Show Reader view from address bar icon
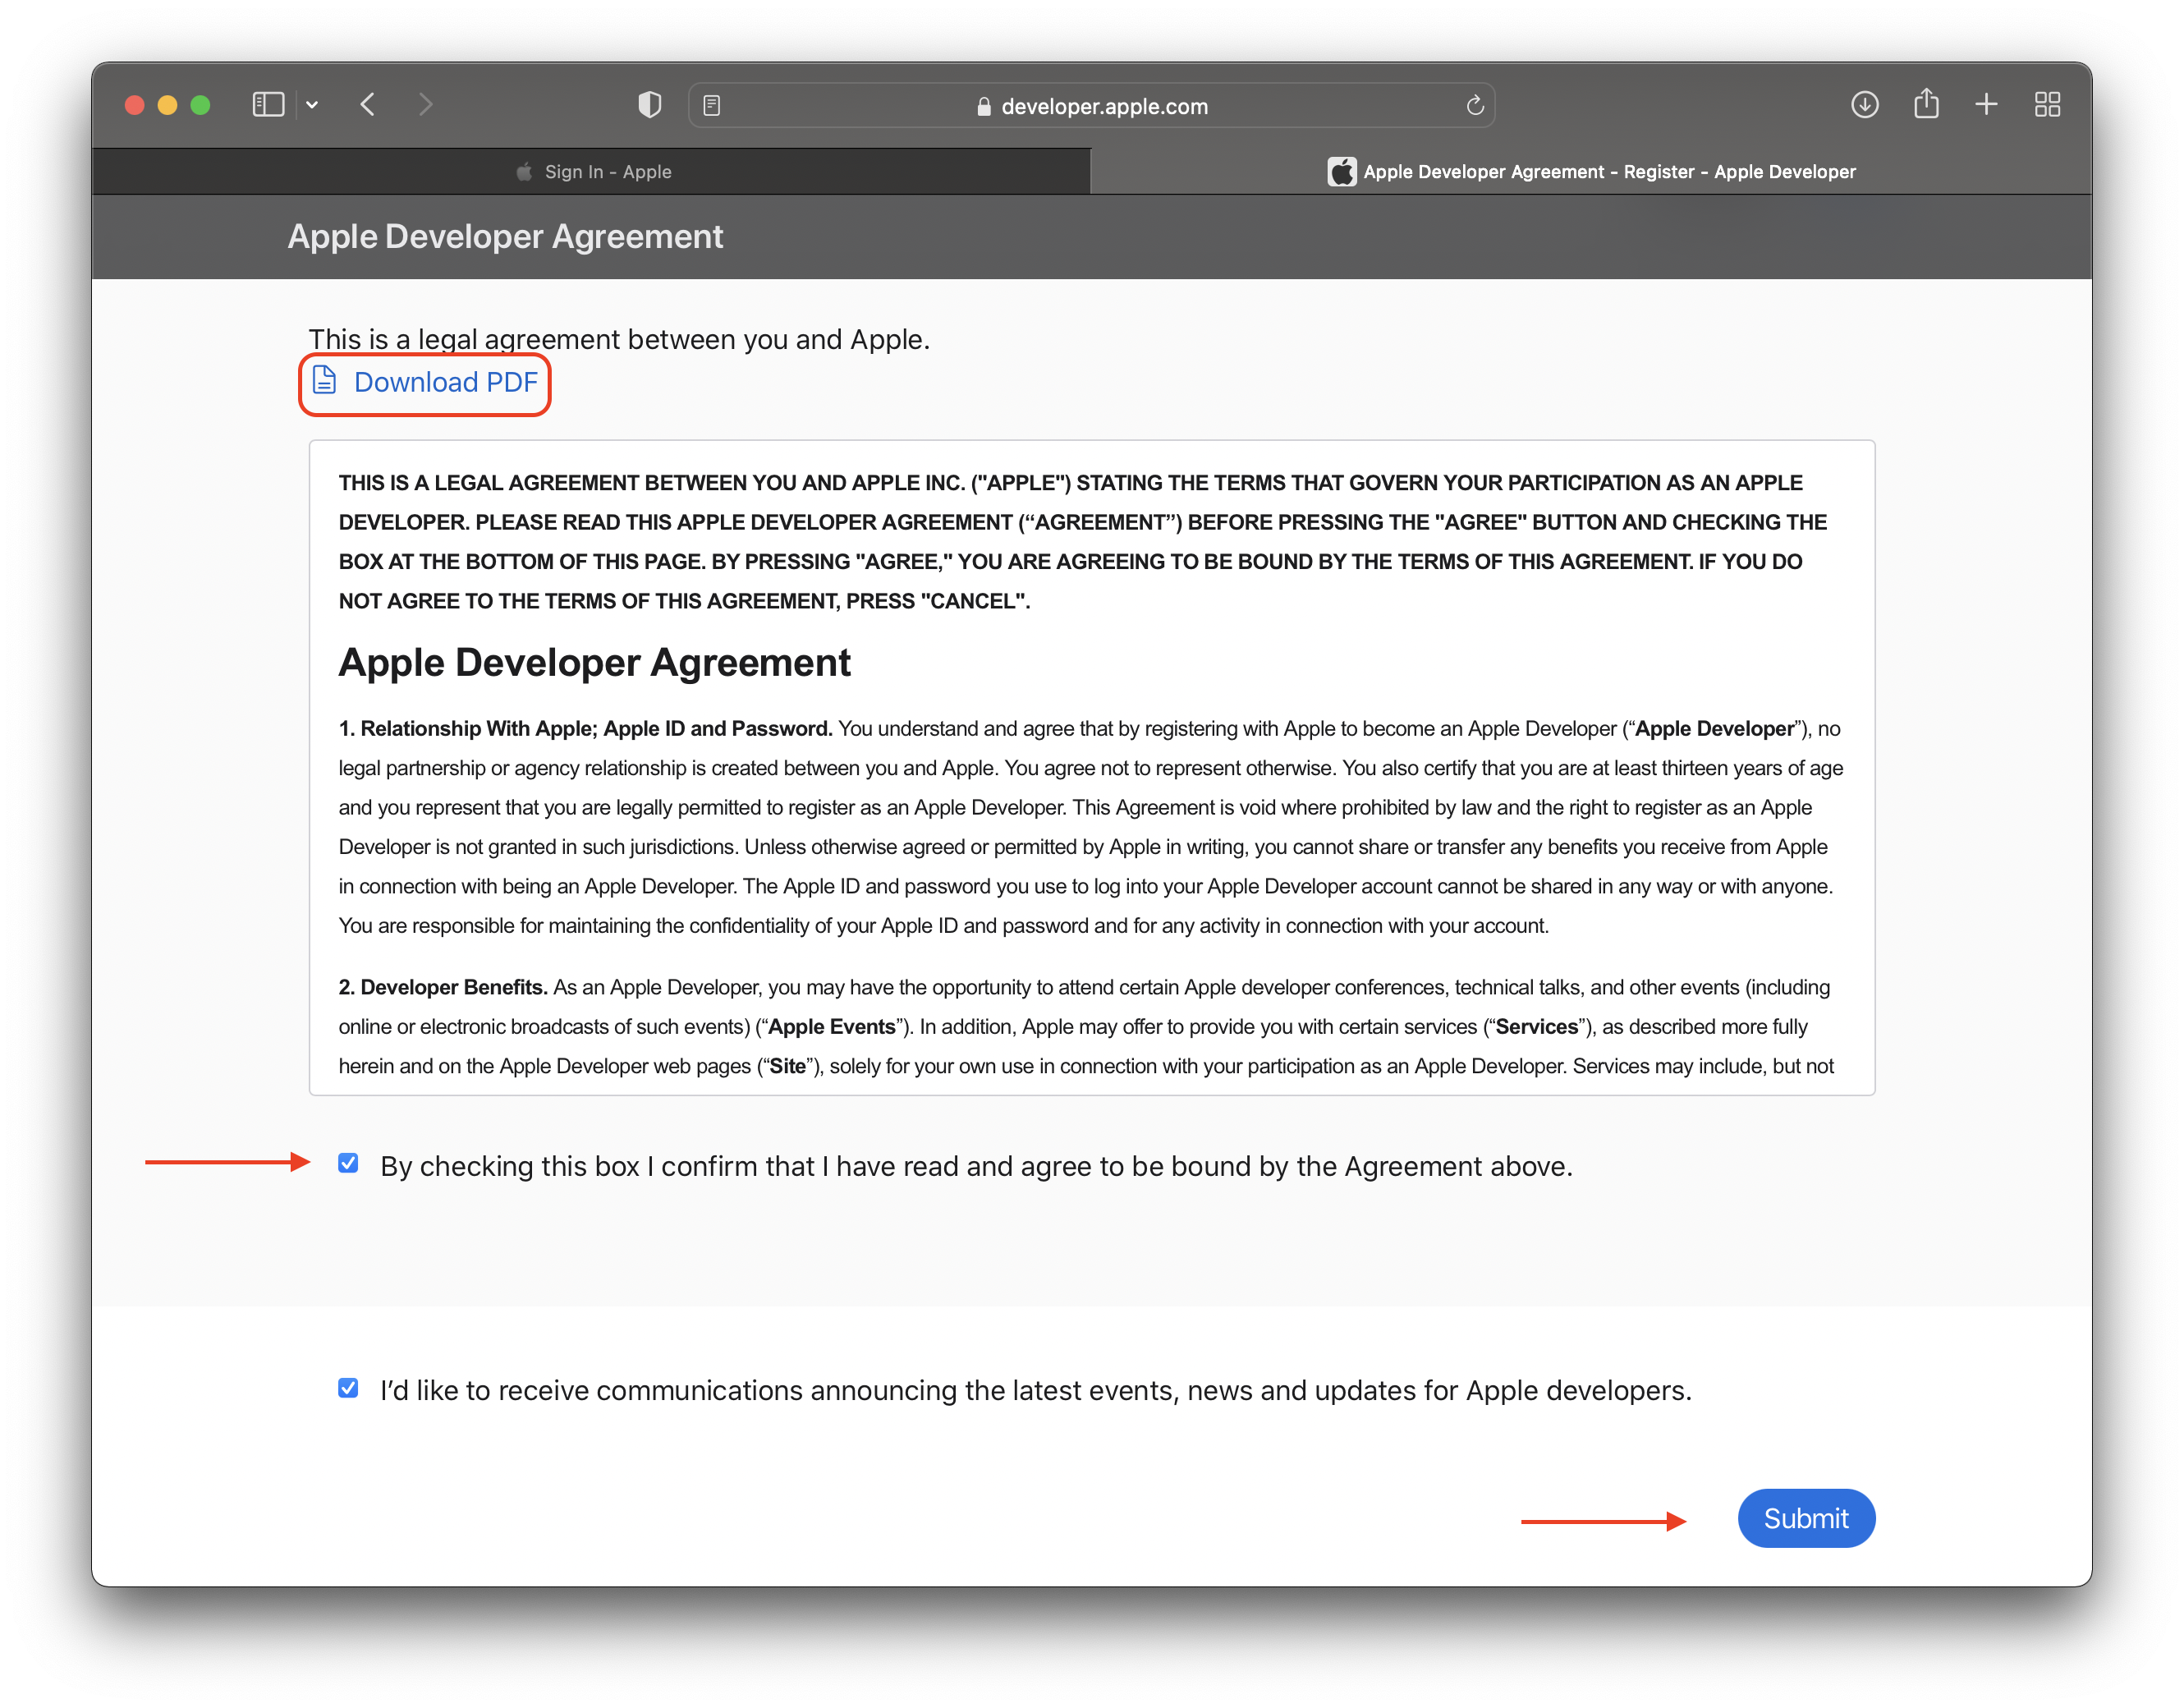This screenshot has width=2184, height=1708. (x=712, y=105)
